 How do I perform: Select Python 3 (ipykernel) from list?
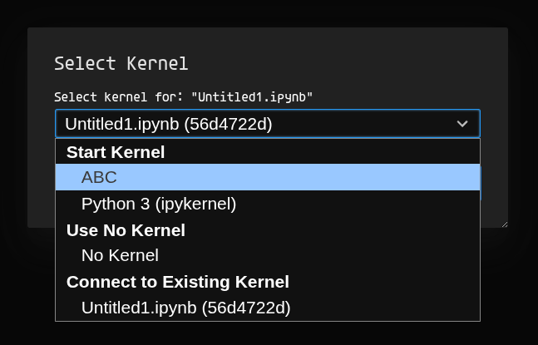coord(158,203)
